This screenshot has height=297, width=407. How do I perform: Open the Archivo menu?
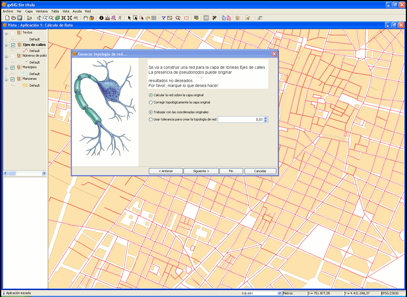[8, 11]
